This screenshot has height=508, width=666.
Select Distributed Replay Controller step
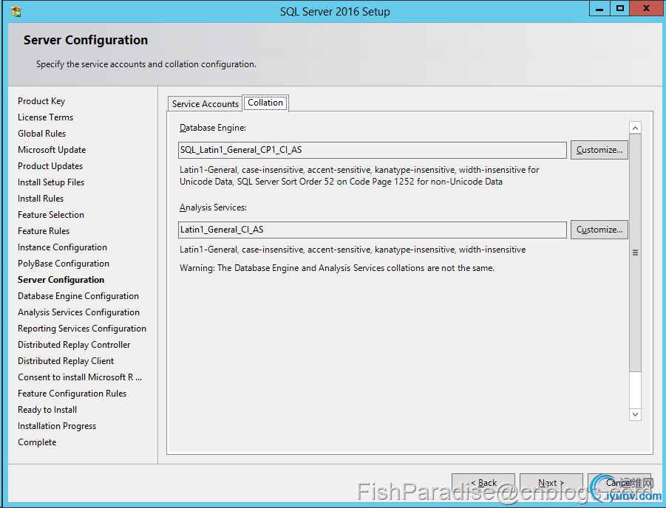point(74,345)
